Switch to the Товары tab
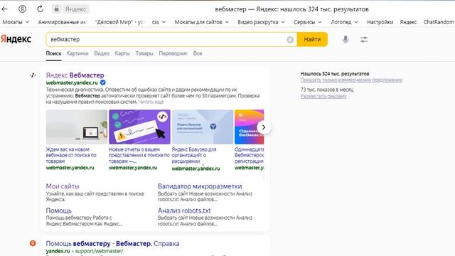 [144, 53]
